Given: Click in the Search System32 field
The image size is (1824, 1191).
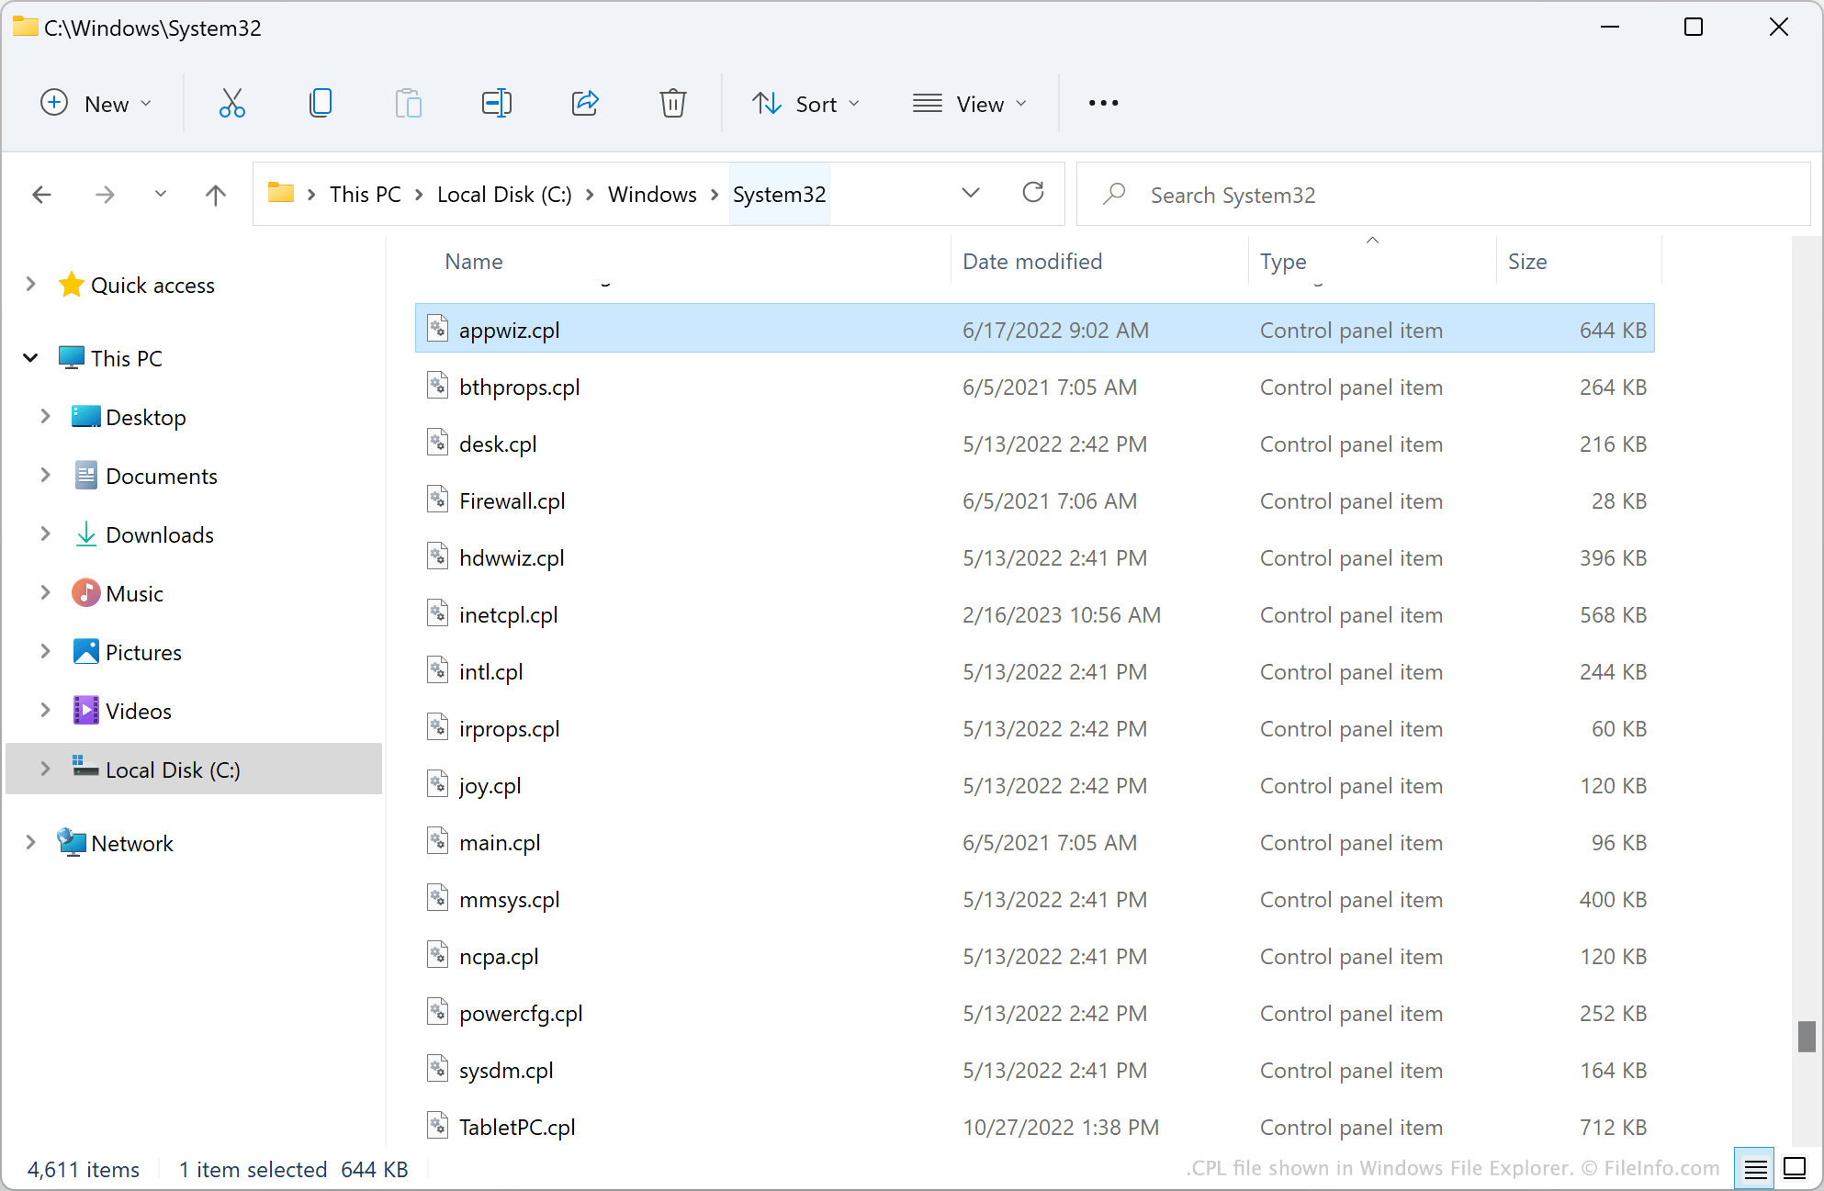Looking at the screenshot, I should pos(1444,194).
